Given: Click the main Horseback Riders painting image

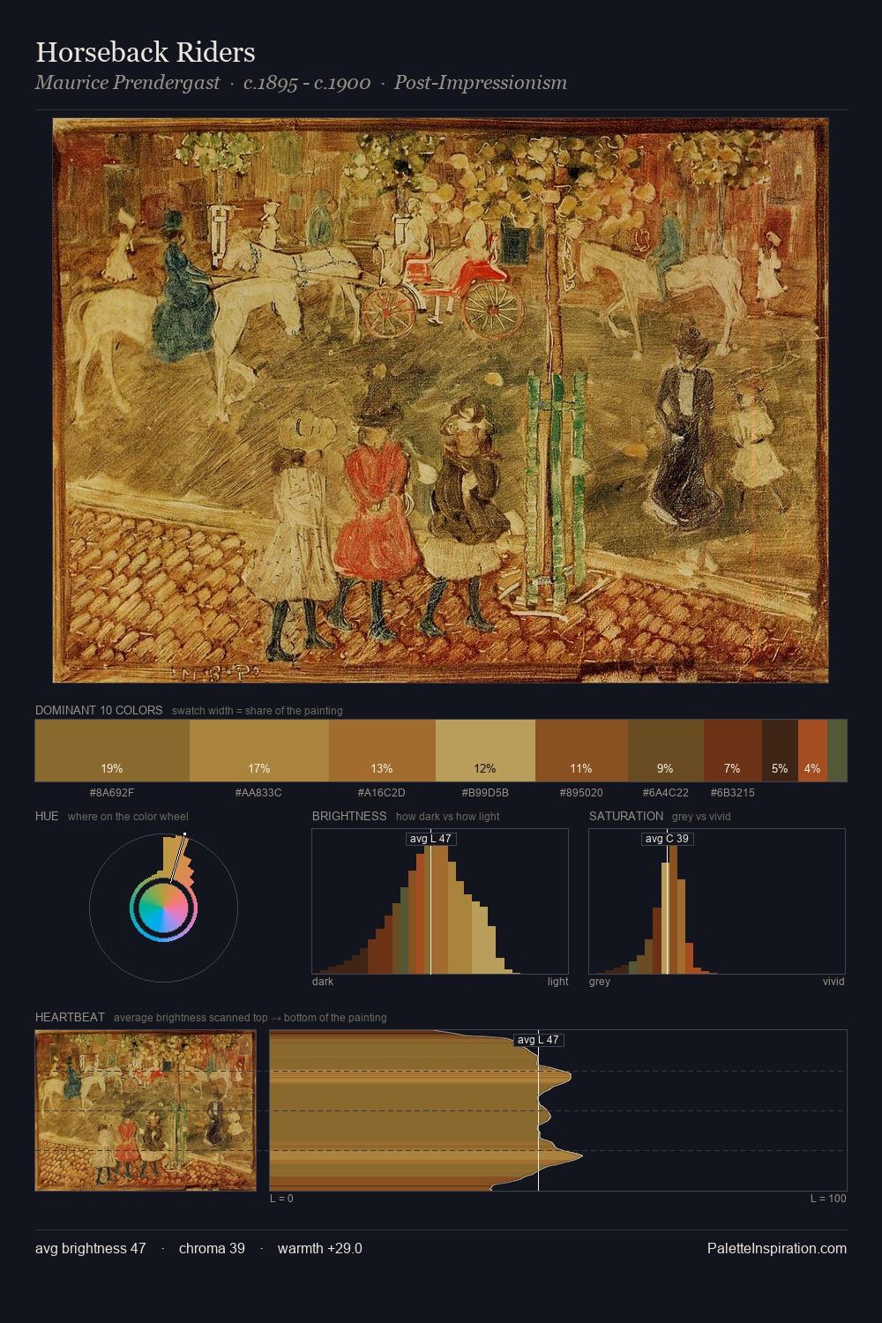Looking at the screenshot, I should 440,400.
